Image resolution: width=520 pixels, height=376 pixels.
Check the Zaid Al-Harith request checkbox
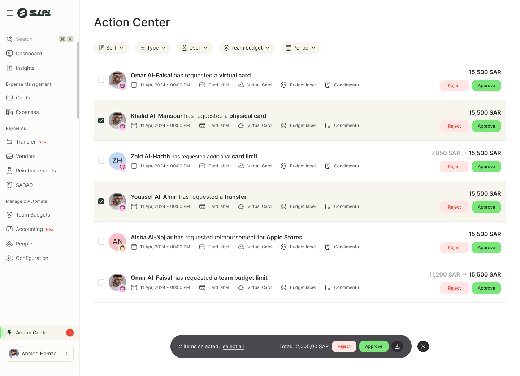[101, 161]
